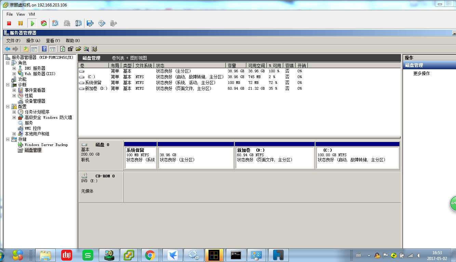Viewport: 456px width, 262px height.
Task: Click 更多操作 in the actions pane
Action: pyautogui.click(x=421, y=73)
